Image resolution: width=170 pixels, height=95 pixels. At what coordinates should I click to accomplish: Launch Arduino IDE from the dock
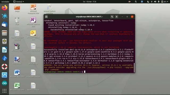(5, 83)
